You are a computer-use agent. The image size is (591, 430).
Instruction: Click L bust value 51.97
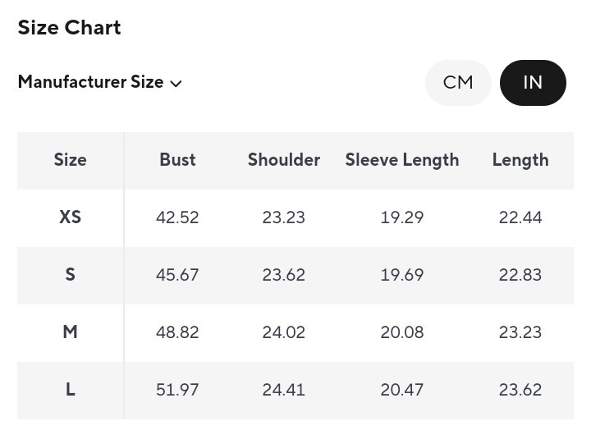(177, 390)
